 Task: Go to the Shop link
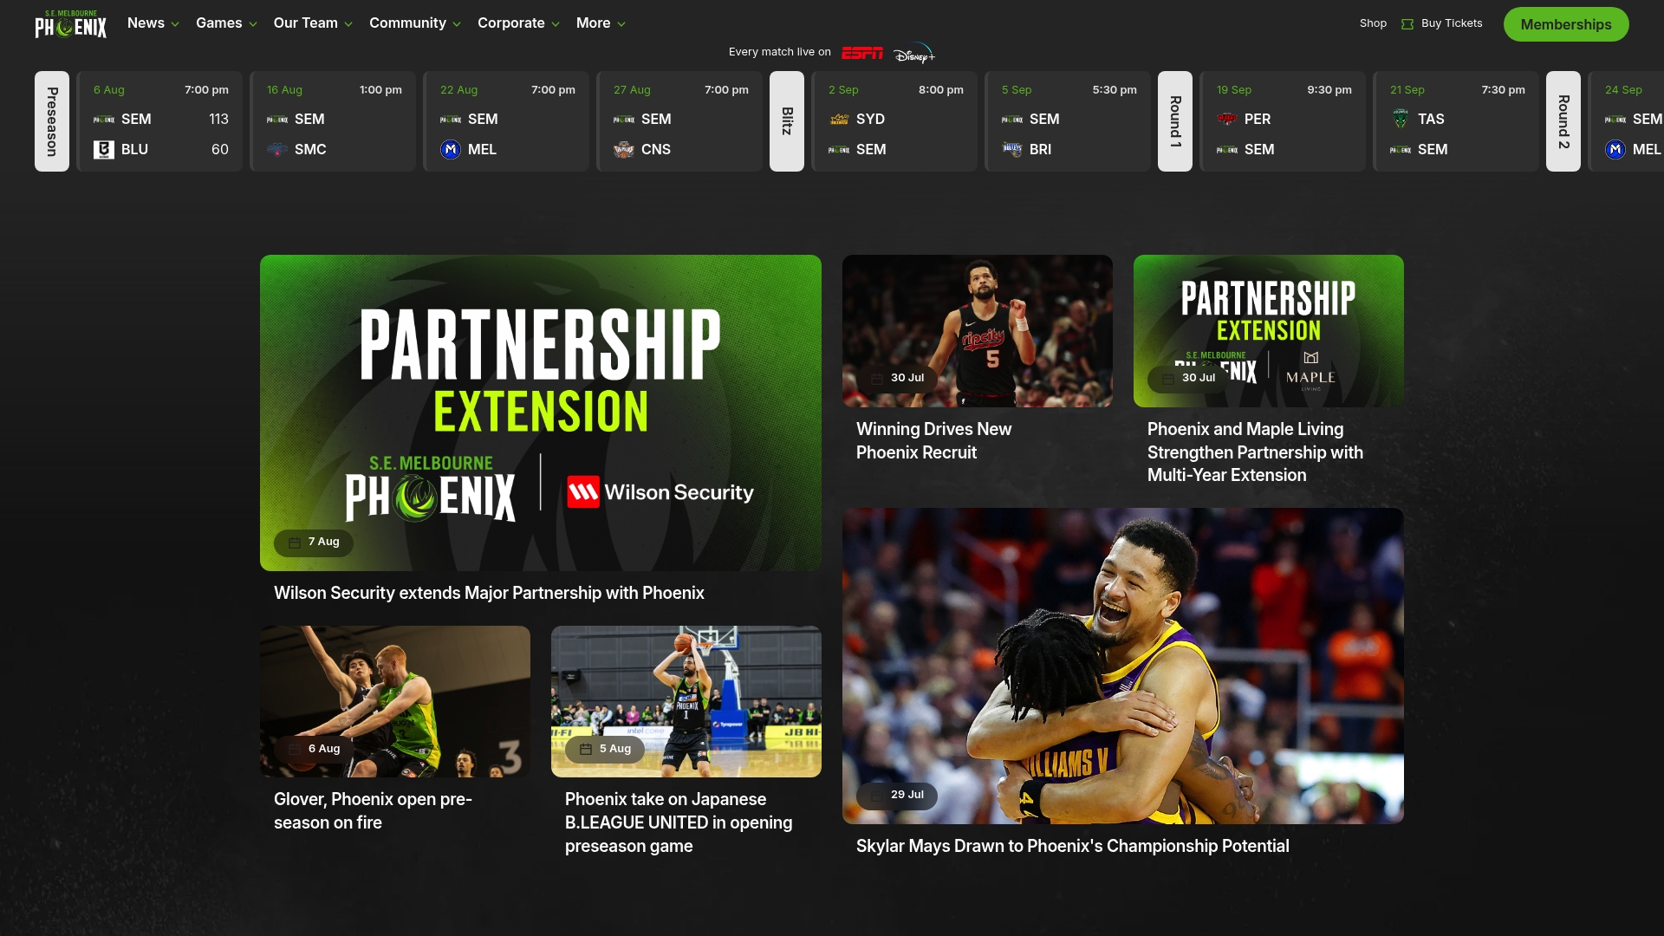(x=1373, y=23)
